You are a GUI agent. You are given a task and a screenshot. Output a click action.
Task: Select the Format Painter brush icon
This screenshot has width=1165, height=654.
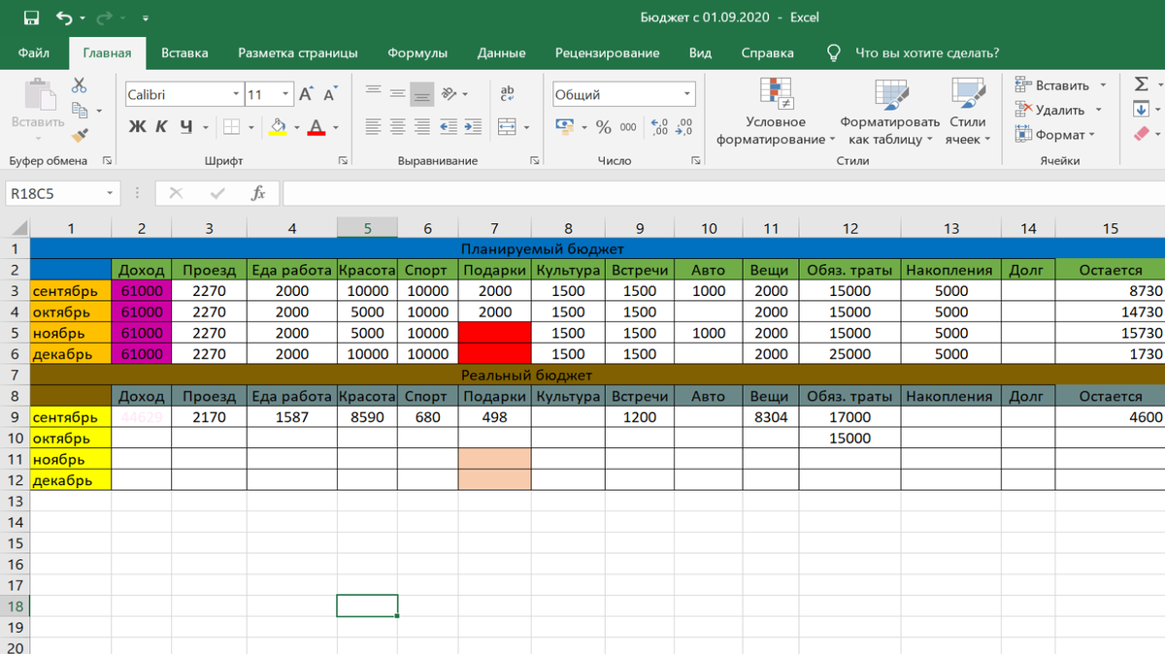80,136
